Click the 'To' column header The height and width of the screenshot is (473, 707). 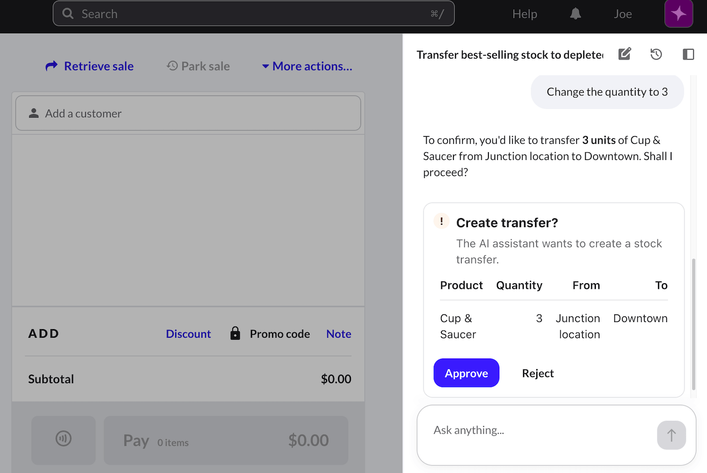662,285
